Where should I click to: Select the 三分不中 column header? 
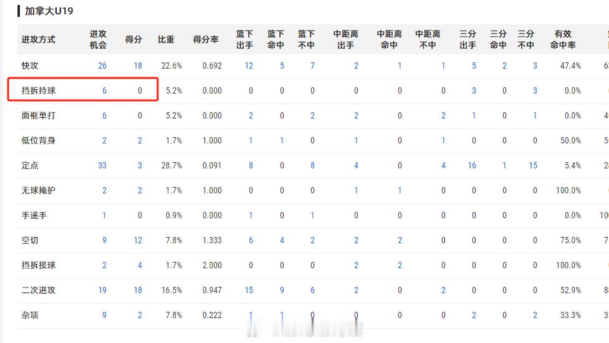[x=526, y=39]
